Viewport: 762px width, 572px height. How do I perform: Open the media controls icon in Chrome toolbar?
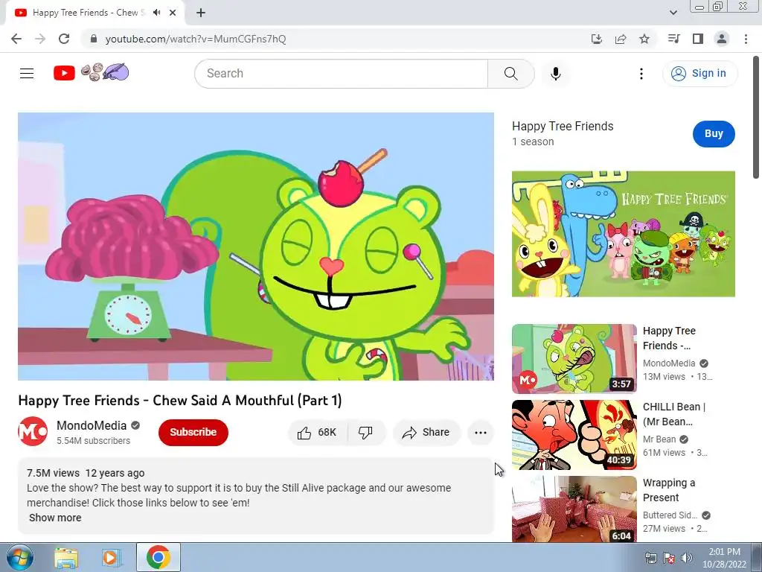coord(673,39)
